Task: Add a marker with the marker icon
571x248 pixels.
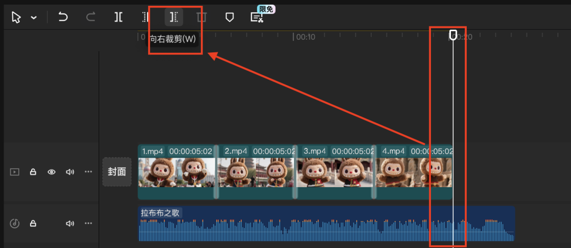Action: 229,17
